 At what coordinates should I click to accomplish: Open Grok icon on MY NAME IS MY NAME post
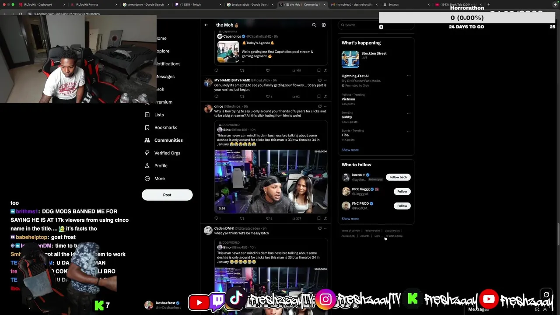coord(320,80)
